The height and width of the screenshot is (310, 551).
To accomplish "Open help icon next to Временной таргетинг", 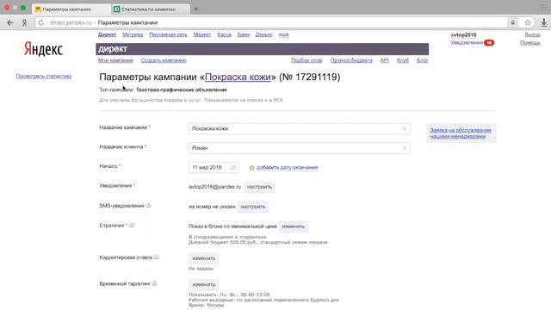I will tap(155, 283).
